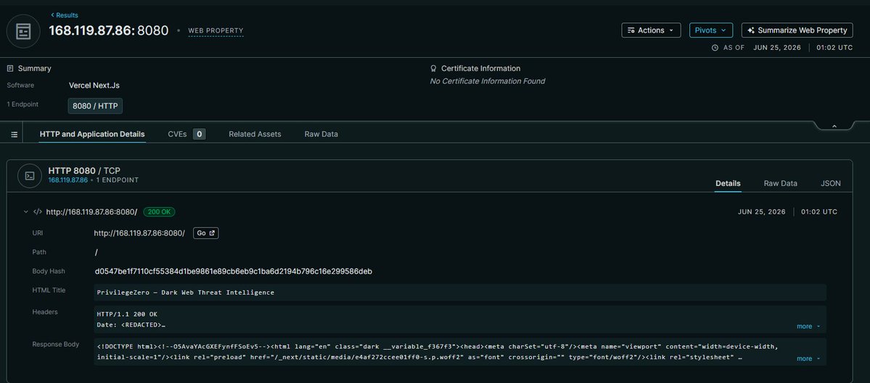Click the clock icon beside AS OF
The height and width of the screenshot is (383, 870).
[x=715, y=48]
